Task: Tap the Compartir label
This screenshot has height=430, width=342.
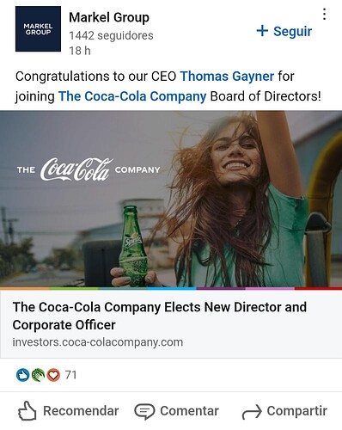Action: pyautogui.click(x=297, y=411)
